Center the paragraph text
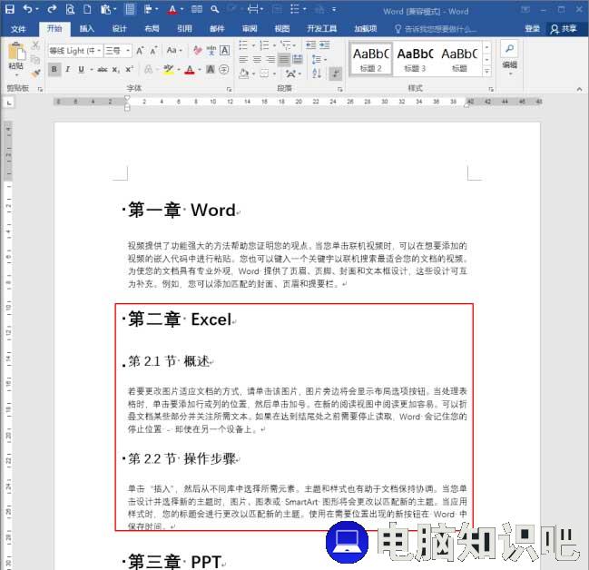This screenshot has width=589, height=570. (x=257, y=59)
